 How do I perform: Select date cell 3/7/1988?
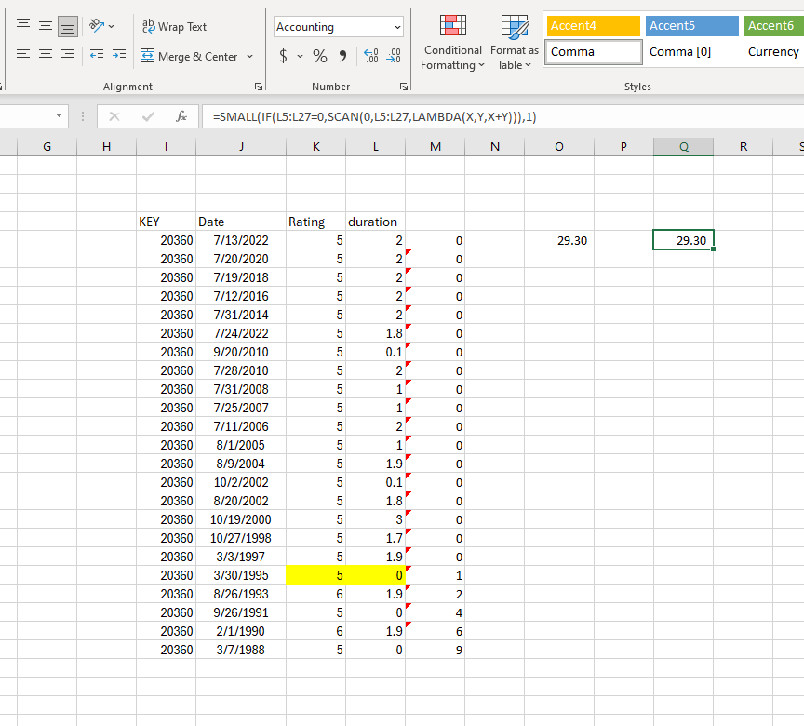[241, 650]
